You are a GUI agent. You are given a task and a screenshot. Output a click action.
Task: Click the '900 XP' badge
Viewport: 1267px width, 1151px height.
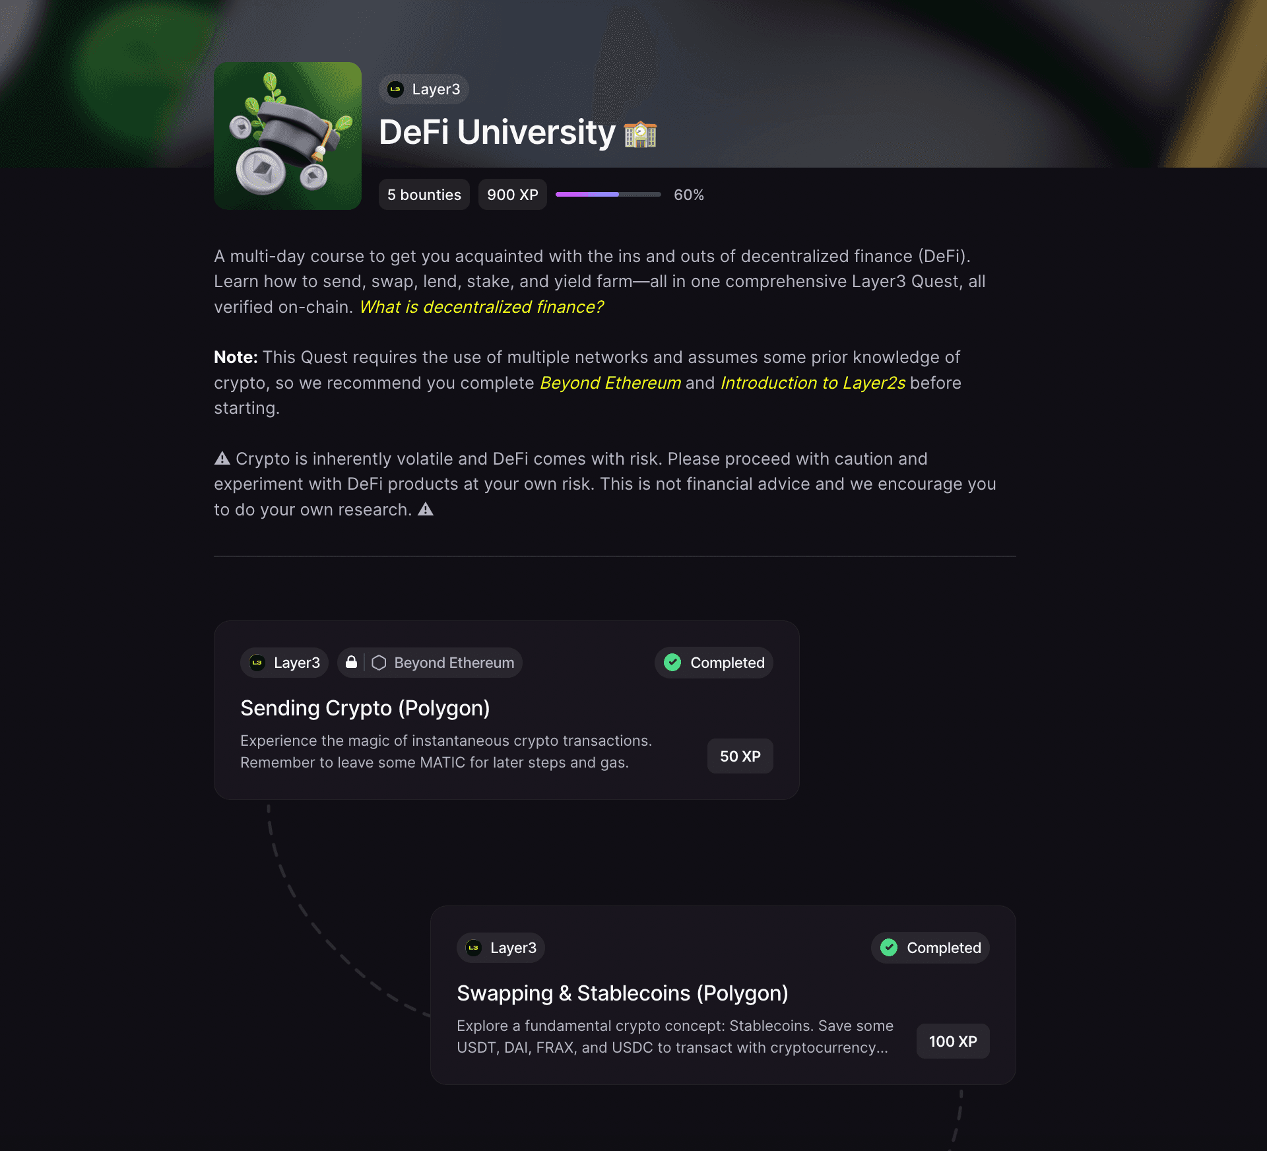(x=513, y=195)
